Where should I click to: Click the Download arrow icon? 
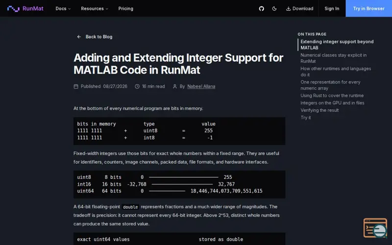[x=288, y=8]
